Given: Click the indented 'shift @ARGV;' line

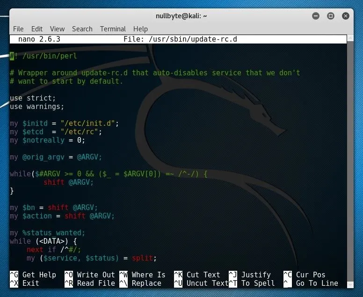Looking at the screenshot, I should (x=68, y=182).
